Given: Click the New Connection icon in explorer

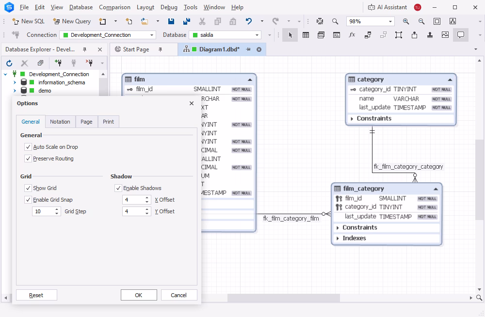Looking at the screenshot, I should [x=58, y=63].
